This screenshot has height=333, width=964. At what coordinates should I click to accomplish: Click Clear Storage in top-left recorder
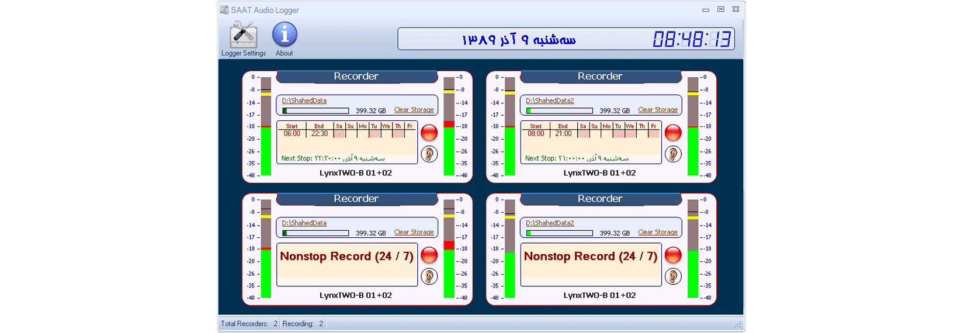click(414, 110)
